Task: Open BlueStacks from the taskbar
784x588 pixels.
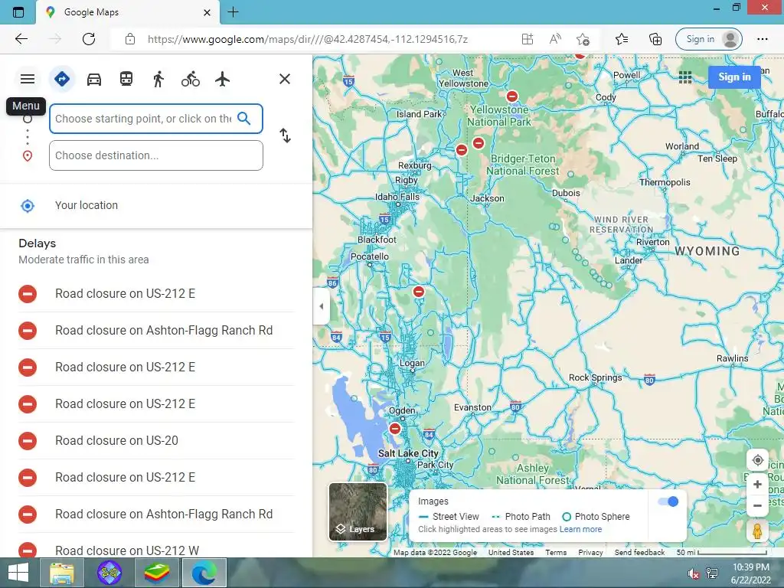Action: (x=156, y=573)
